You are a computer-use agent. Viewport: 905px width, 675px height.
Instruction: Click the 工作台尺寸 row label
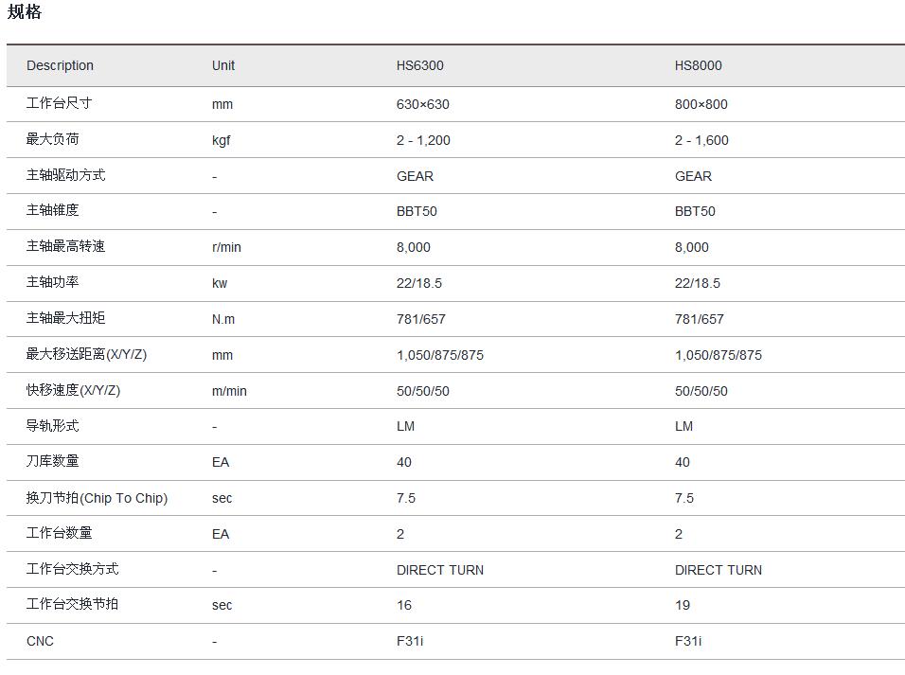point(59,103)
